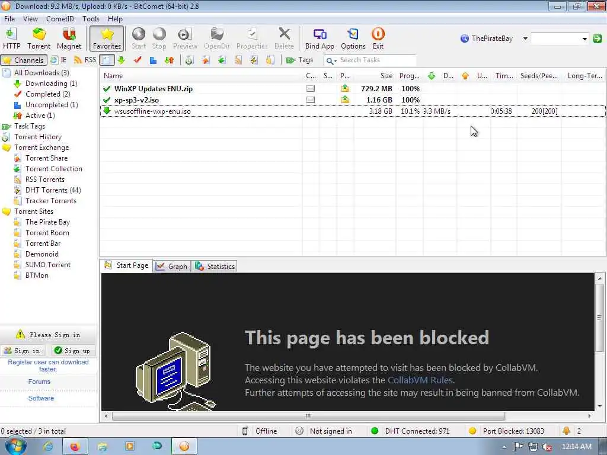607x455 pixels.
Task: Open the Forums link
Action: tap(39, 382)
